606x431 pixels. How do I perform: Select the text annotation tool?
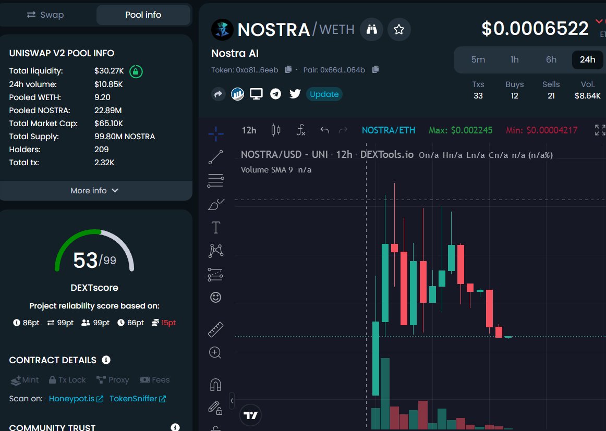[x=216, y=227]
